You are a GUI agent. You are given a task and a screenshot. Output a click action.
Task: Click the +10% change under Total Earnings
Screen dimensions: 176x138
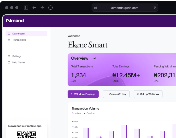(116, 81)
